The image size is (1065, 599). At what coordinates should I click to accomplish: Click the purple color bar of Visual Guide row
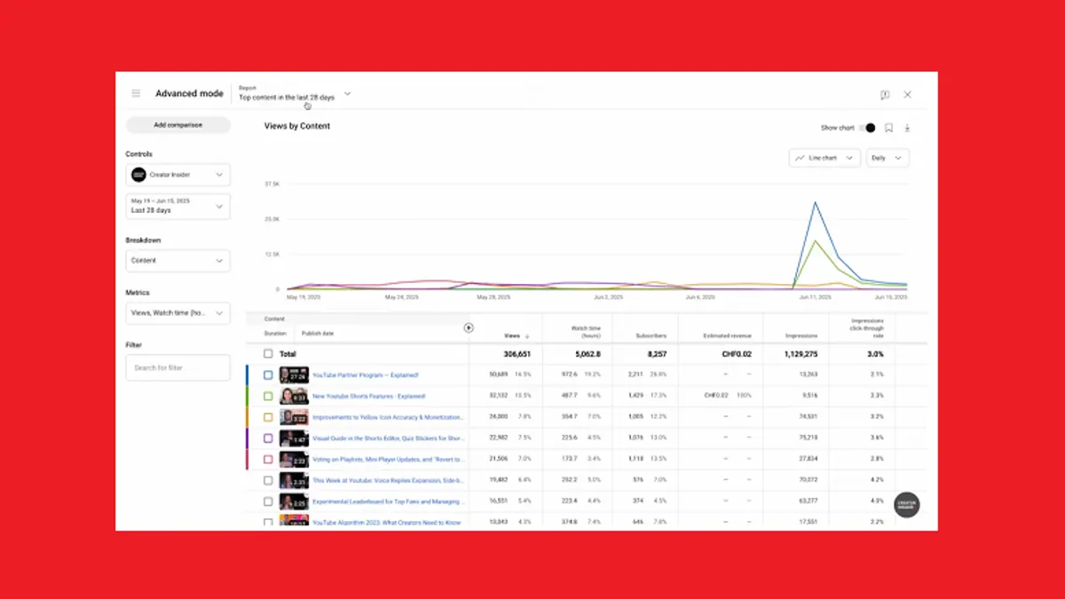coord(248,438)
